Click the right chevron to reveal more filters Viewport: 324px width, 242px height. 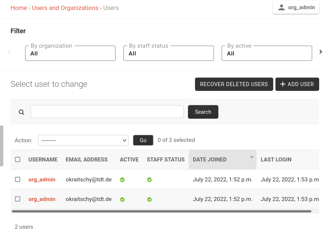320,52
